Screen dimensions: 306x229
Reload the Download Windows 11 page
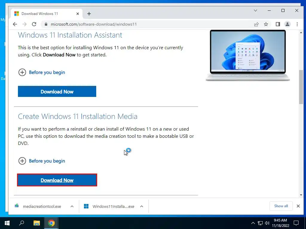coord(34,24)
